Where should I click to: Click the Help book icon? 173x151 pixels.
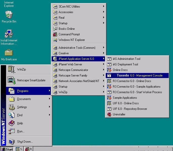12,123
